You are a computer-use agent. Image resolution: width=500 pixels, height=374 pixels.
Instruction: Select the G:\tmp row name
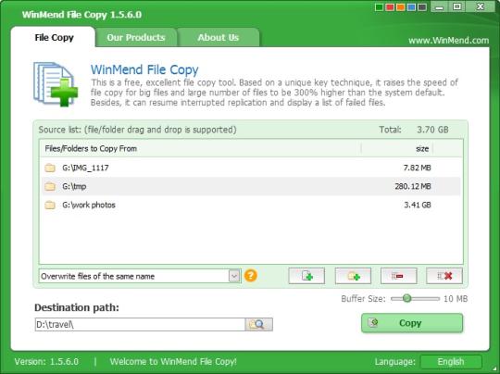coord(74,186)
